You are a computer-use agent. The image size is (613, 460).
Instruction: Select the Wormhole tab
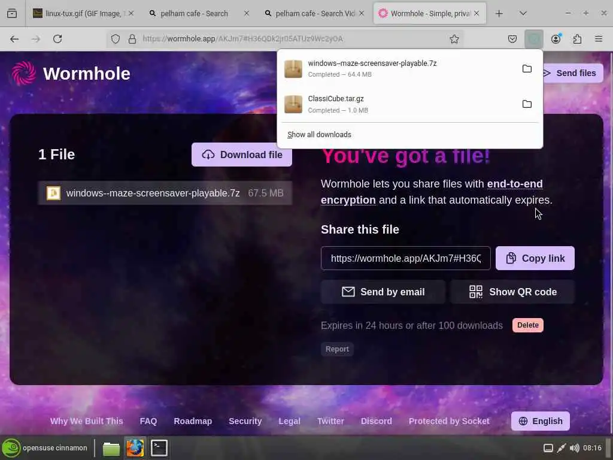click(x=430, y=13)
